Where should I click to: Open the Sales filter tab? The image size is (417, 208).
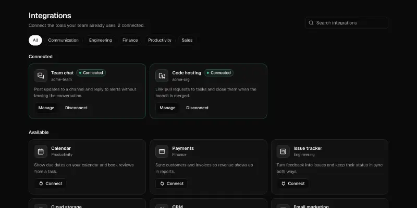click(187, 41)
